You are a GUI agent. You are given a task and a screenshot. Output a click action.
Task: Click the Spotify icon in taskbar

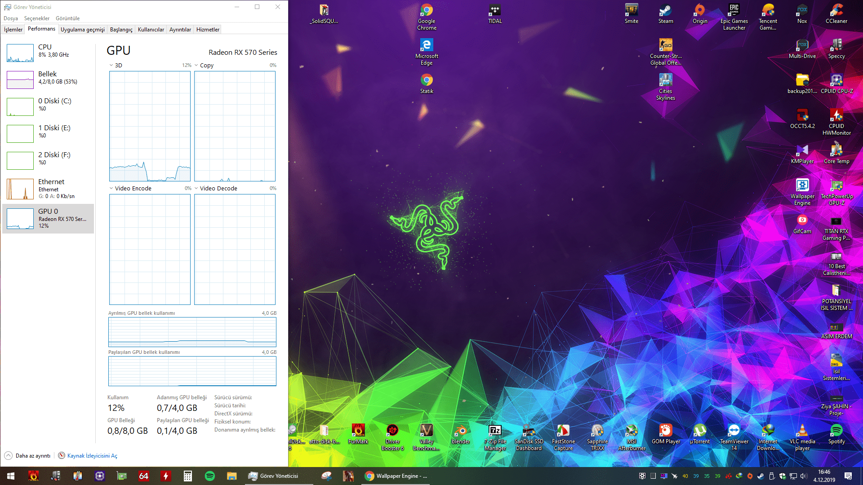(209, 476)
